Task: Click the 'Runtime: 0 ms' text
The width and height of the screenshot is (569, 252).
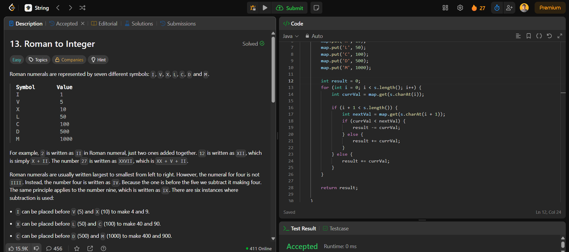Action: [x=340, y=246]
